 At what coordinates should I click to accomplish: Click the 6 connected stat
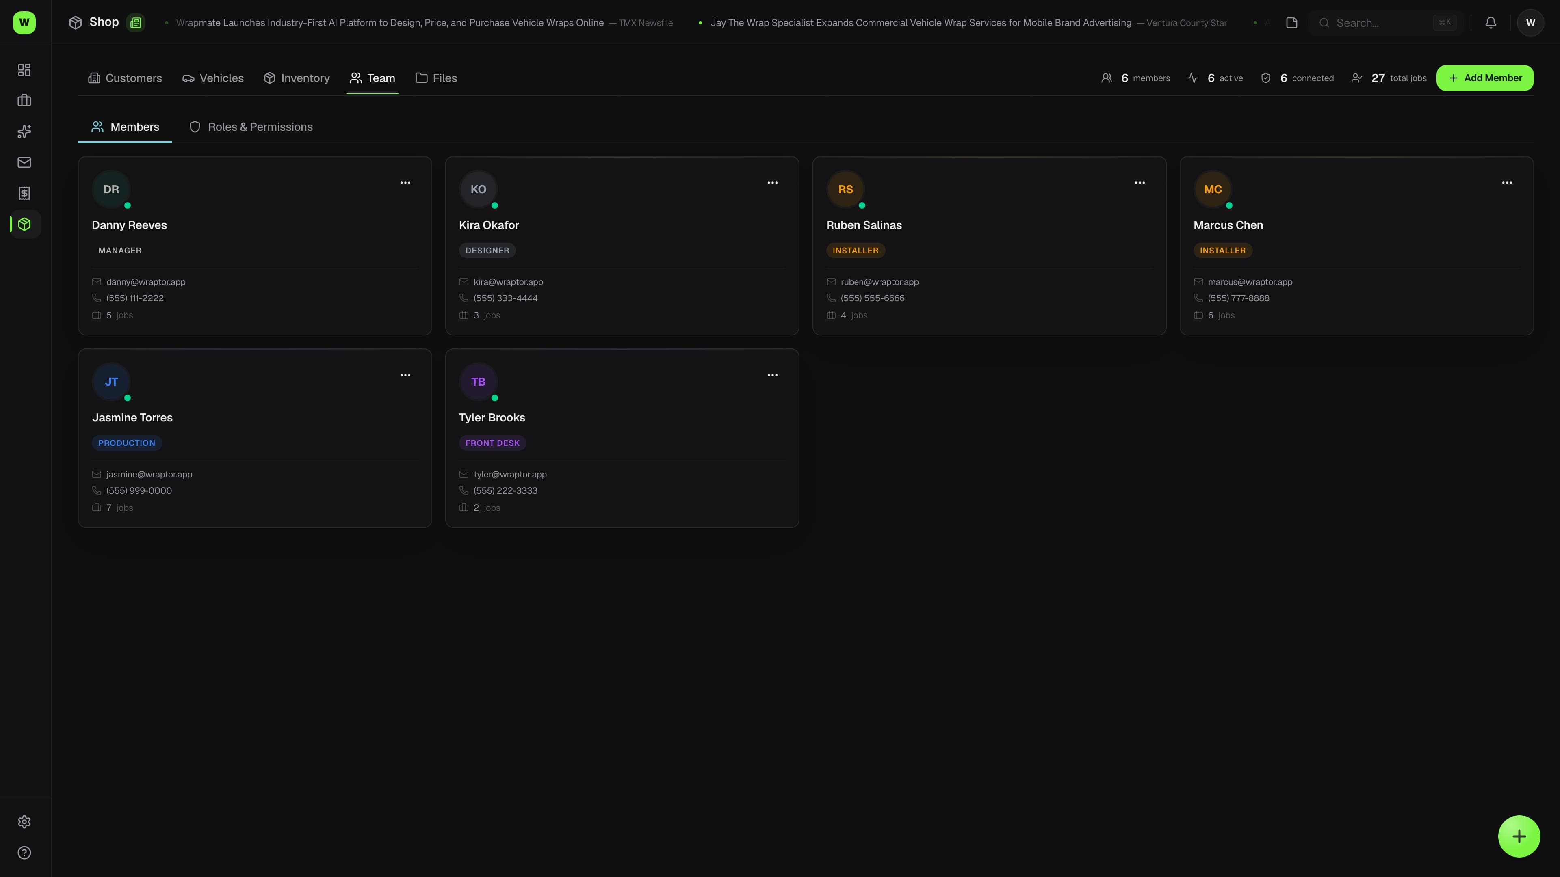[1297, 78]
